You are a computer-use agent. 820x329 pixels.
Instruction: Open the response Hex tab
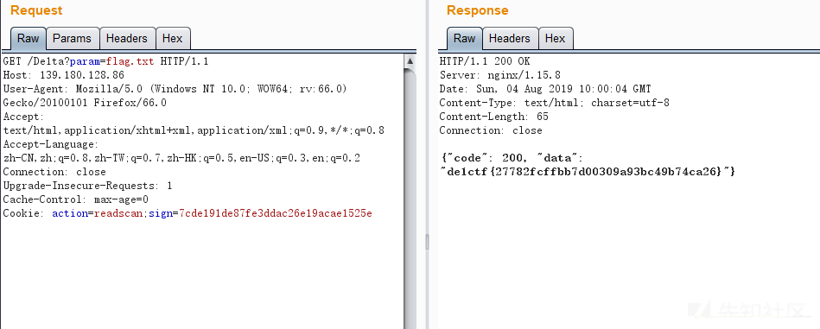click(x=556, y=39)
